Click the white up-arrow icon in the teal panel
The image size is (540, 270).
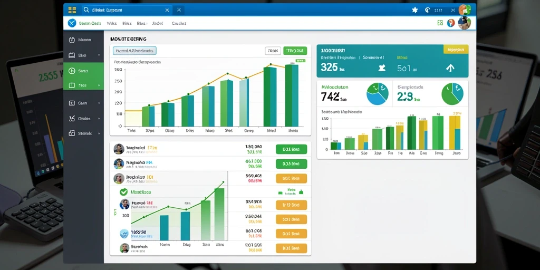(x=450, y=68)
